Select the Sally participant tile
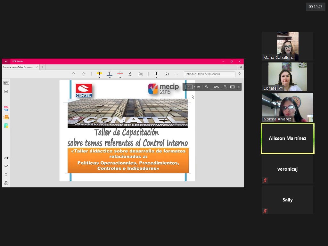Image resolution: width=328 pixels, height=246 pixels. (288, 200)
